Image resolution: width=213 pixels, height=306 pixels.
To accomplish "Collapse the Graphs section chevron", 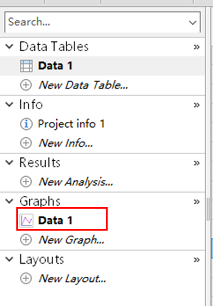I will click(x=10, y=201).
